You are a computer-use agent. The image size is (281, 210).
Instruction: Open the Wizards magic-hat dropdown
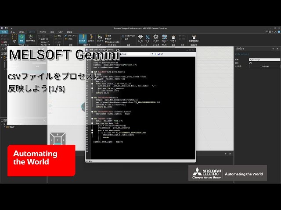click(173, 38)
